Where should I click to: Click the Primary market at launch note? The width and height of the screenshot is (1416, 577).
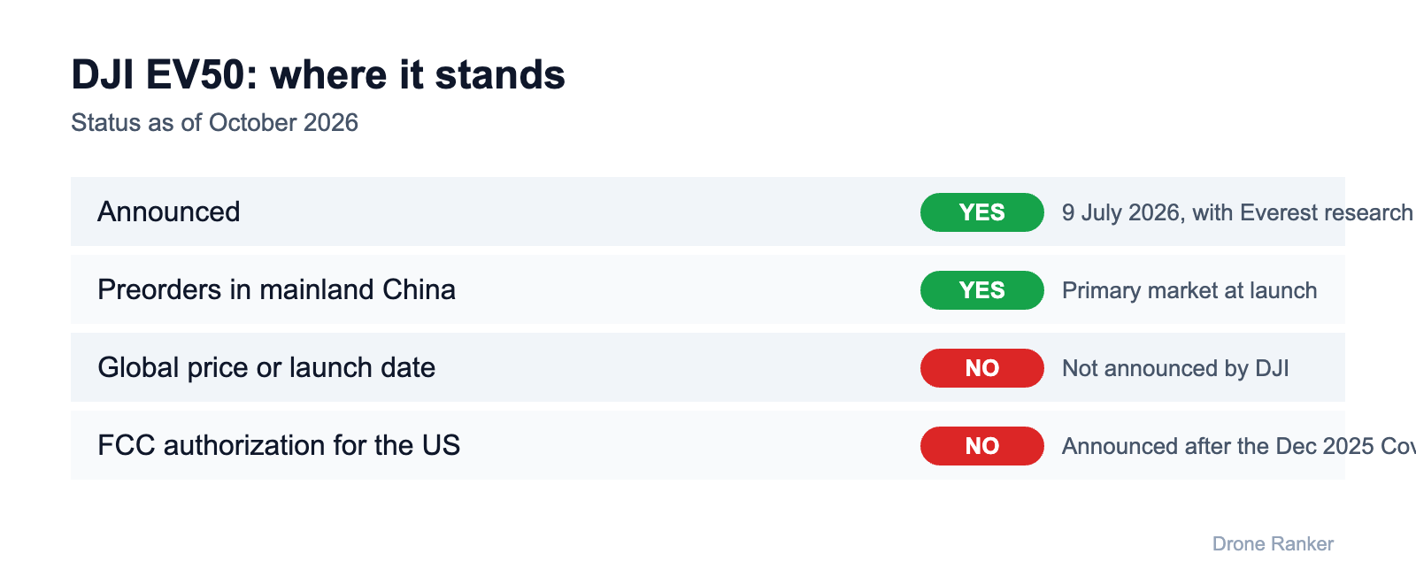coord(1189,290)
